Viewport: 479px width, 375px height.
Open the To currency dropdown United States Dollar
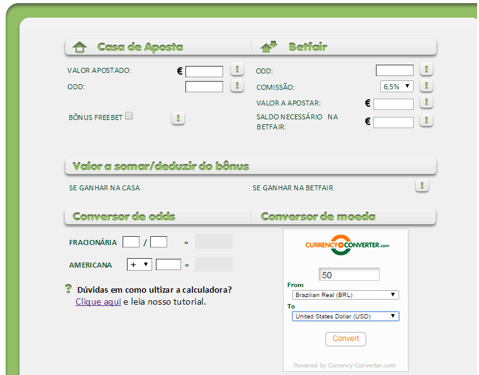[346, 317]
